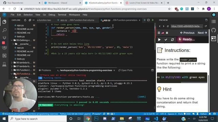Open Source Control icon in activity bar

(x=4, y=37)
